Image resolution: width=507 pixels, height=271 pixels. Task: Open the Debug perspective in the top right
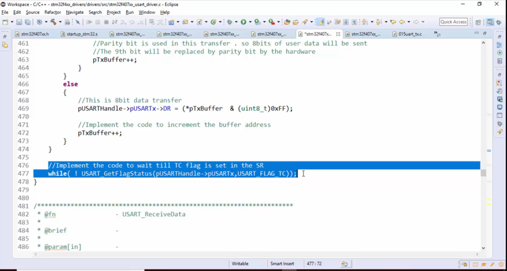[499, 22]
